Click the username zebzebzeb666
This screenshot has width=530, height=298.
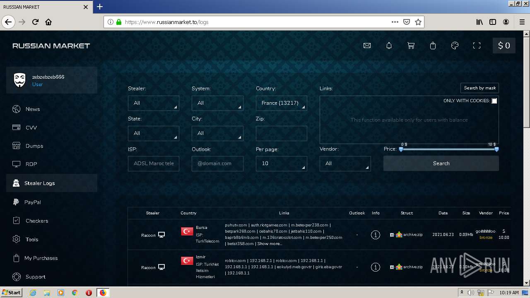[48, 77]
